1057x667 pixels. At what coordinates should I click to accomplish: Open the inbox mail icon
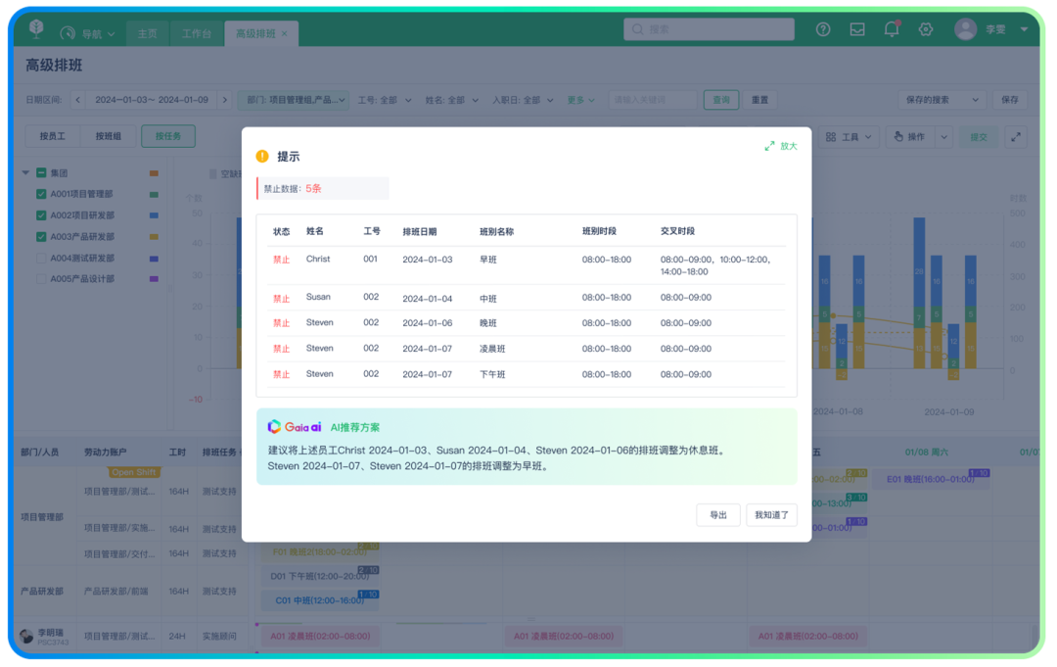(x=856, y=29)
